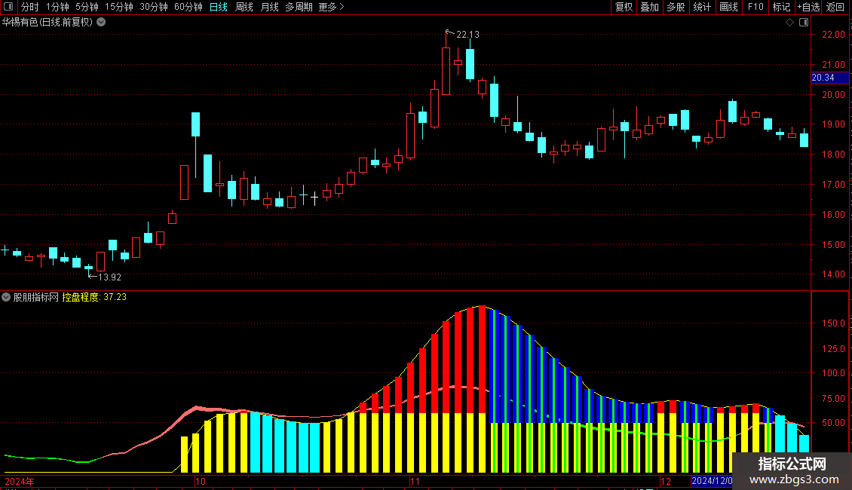Screen dimensions: 852x490
Task: Click the 2024年 label on time axis
Action: click(x=20, y=481)
